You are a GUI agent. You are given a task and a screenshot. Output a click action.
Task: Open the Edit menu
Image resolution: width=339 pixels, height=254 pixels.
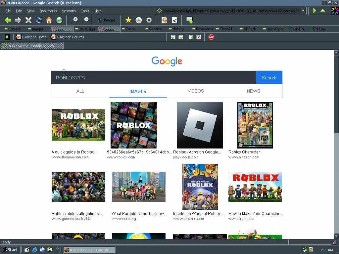pyautogui.click(x=19, y=11)
